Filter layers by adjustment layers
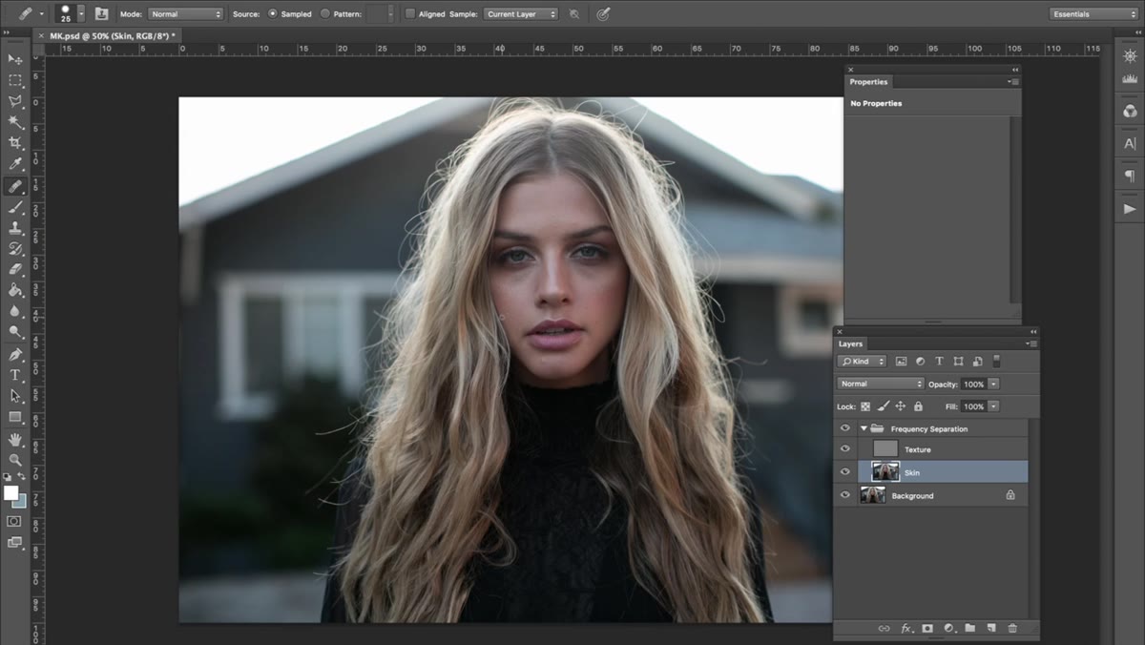This screenshot has height=645, width=1145. tap(920, 362)
